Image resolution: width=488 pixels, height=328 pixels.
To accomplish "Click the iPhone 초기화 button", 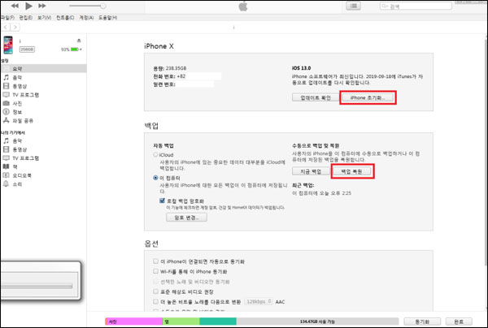I will [368, 97].
